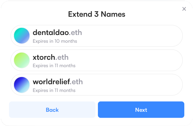Viewport: 193px width, 126px height.
Task: Select the xtorch name text
Action: point(44,57)
